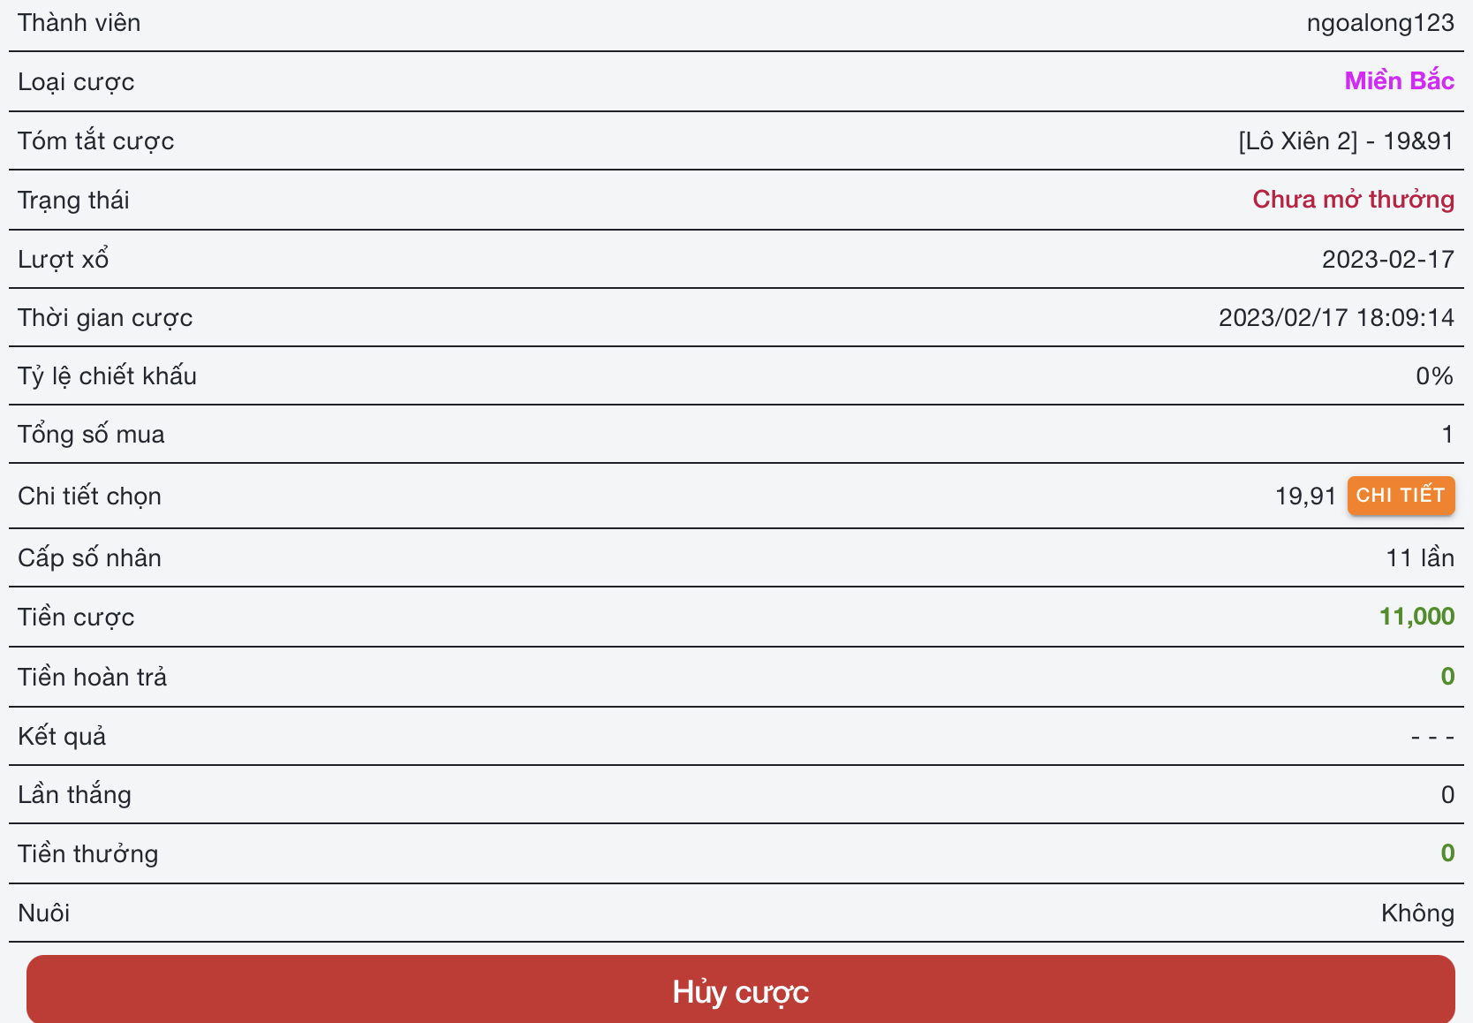Image resolution: width=1473 pixels, height=1023 pixels.
Task: Click the bet summary [Lô Xiên 2] - 19&91
Action: coord(1345,141)
